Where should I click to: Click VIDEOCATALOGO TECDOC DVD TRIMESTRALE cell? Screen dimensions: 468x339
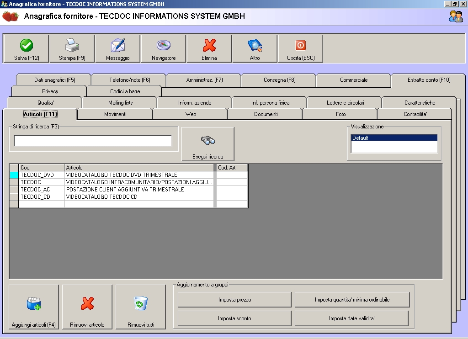coord(139,175)
